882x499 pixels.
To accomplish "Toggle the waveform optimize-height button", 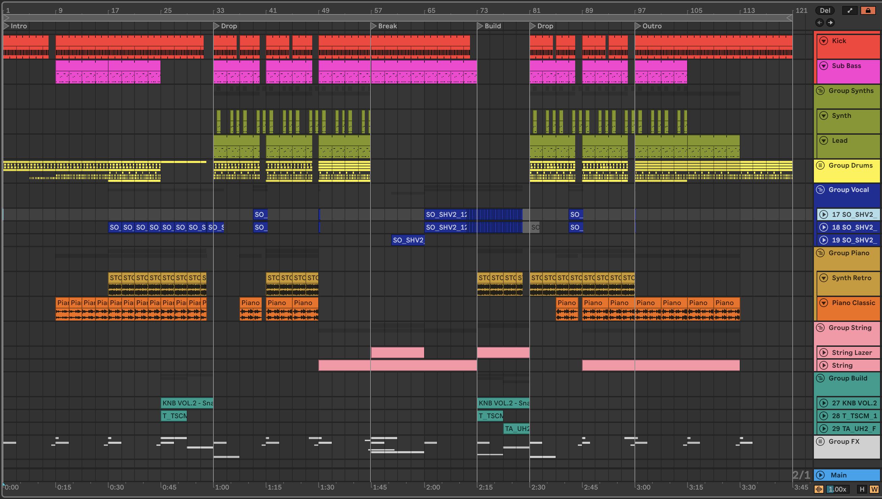I will pos(819,489).
